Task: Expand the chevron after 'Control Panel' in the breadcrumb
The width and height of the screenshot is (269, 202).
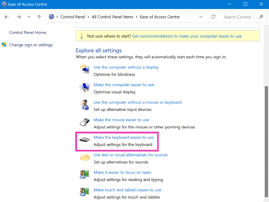Action: 88,17
